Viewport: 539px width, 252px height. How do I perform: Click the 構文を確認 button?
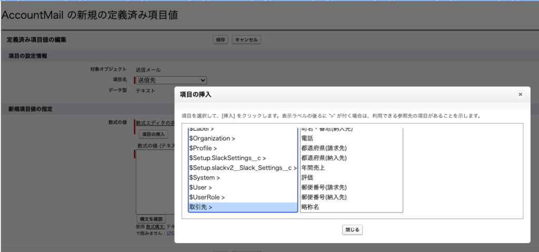tap(151, 219)
